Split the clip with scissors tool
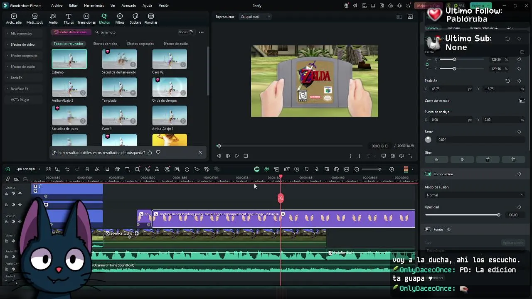532x299 pixels. [x=97, y=169]
